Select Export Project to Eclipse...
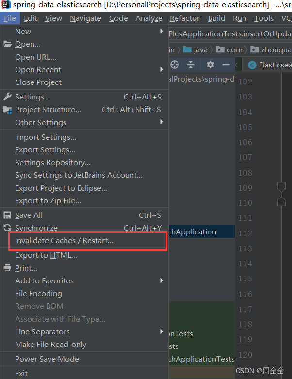The height and width of the screenshot is (379, 292). point(84,188)
